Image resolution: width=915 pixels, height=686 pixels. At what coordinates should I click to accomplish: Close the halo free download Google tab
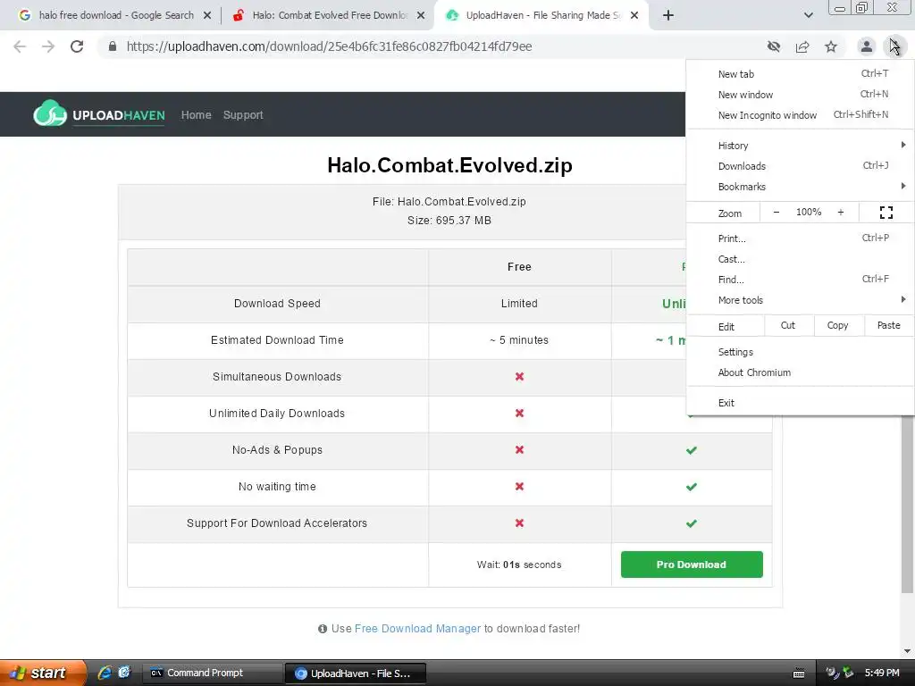pyautogui.click(x=207, y=16)
